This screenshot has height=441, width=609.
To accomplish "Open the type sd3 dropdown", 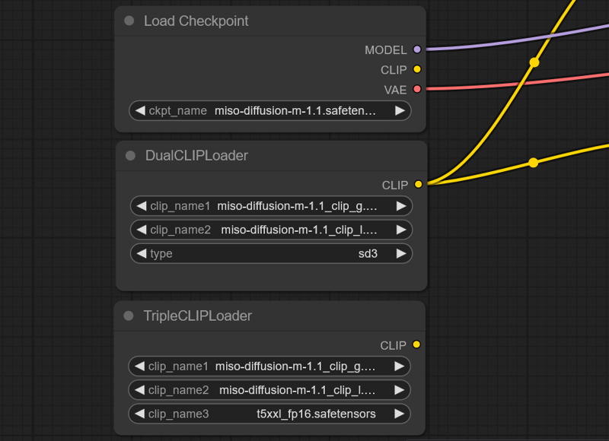I will pos(272,254).
